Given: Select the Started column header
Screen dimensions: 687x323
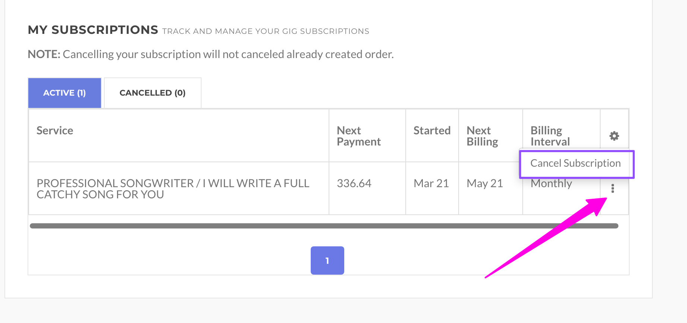Looking at the screenshot, I should [x=432, y=131].
